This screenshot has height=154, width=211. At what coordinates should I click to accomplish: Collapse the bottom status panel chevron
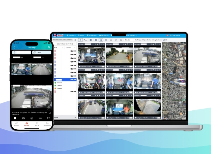coord(75,117)
